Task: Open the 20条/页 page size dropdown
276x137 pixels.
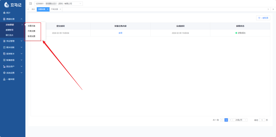Action: coord(240,120)
